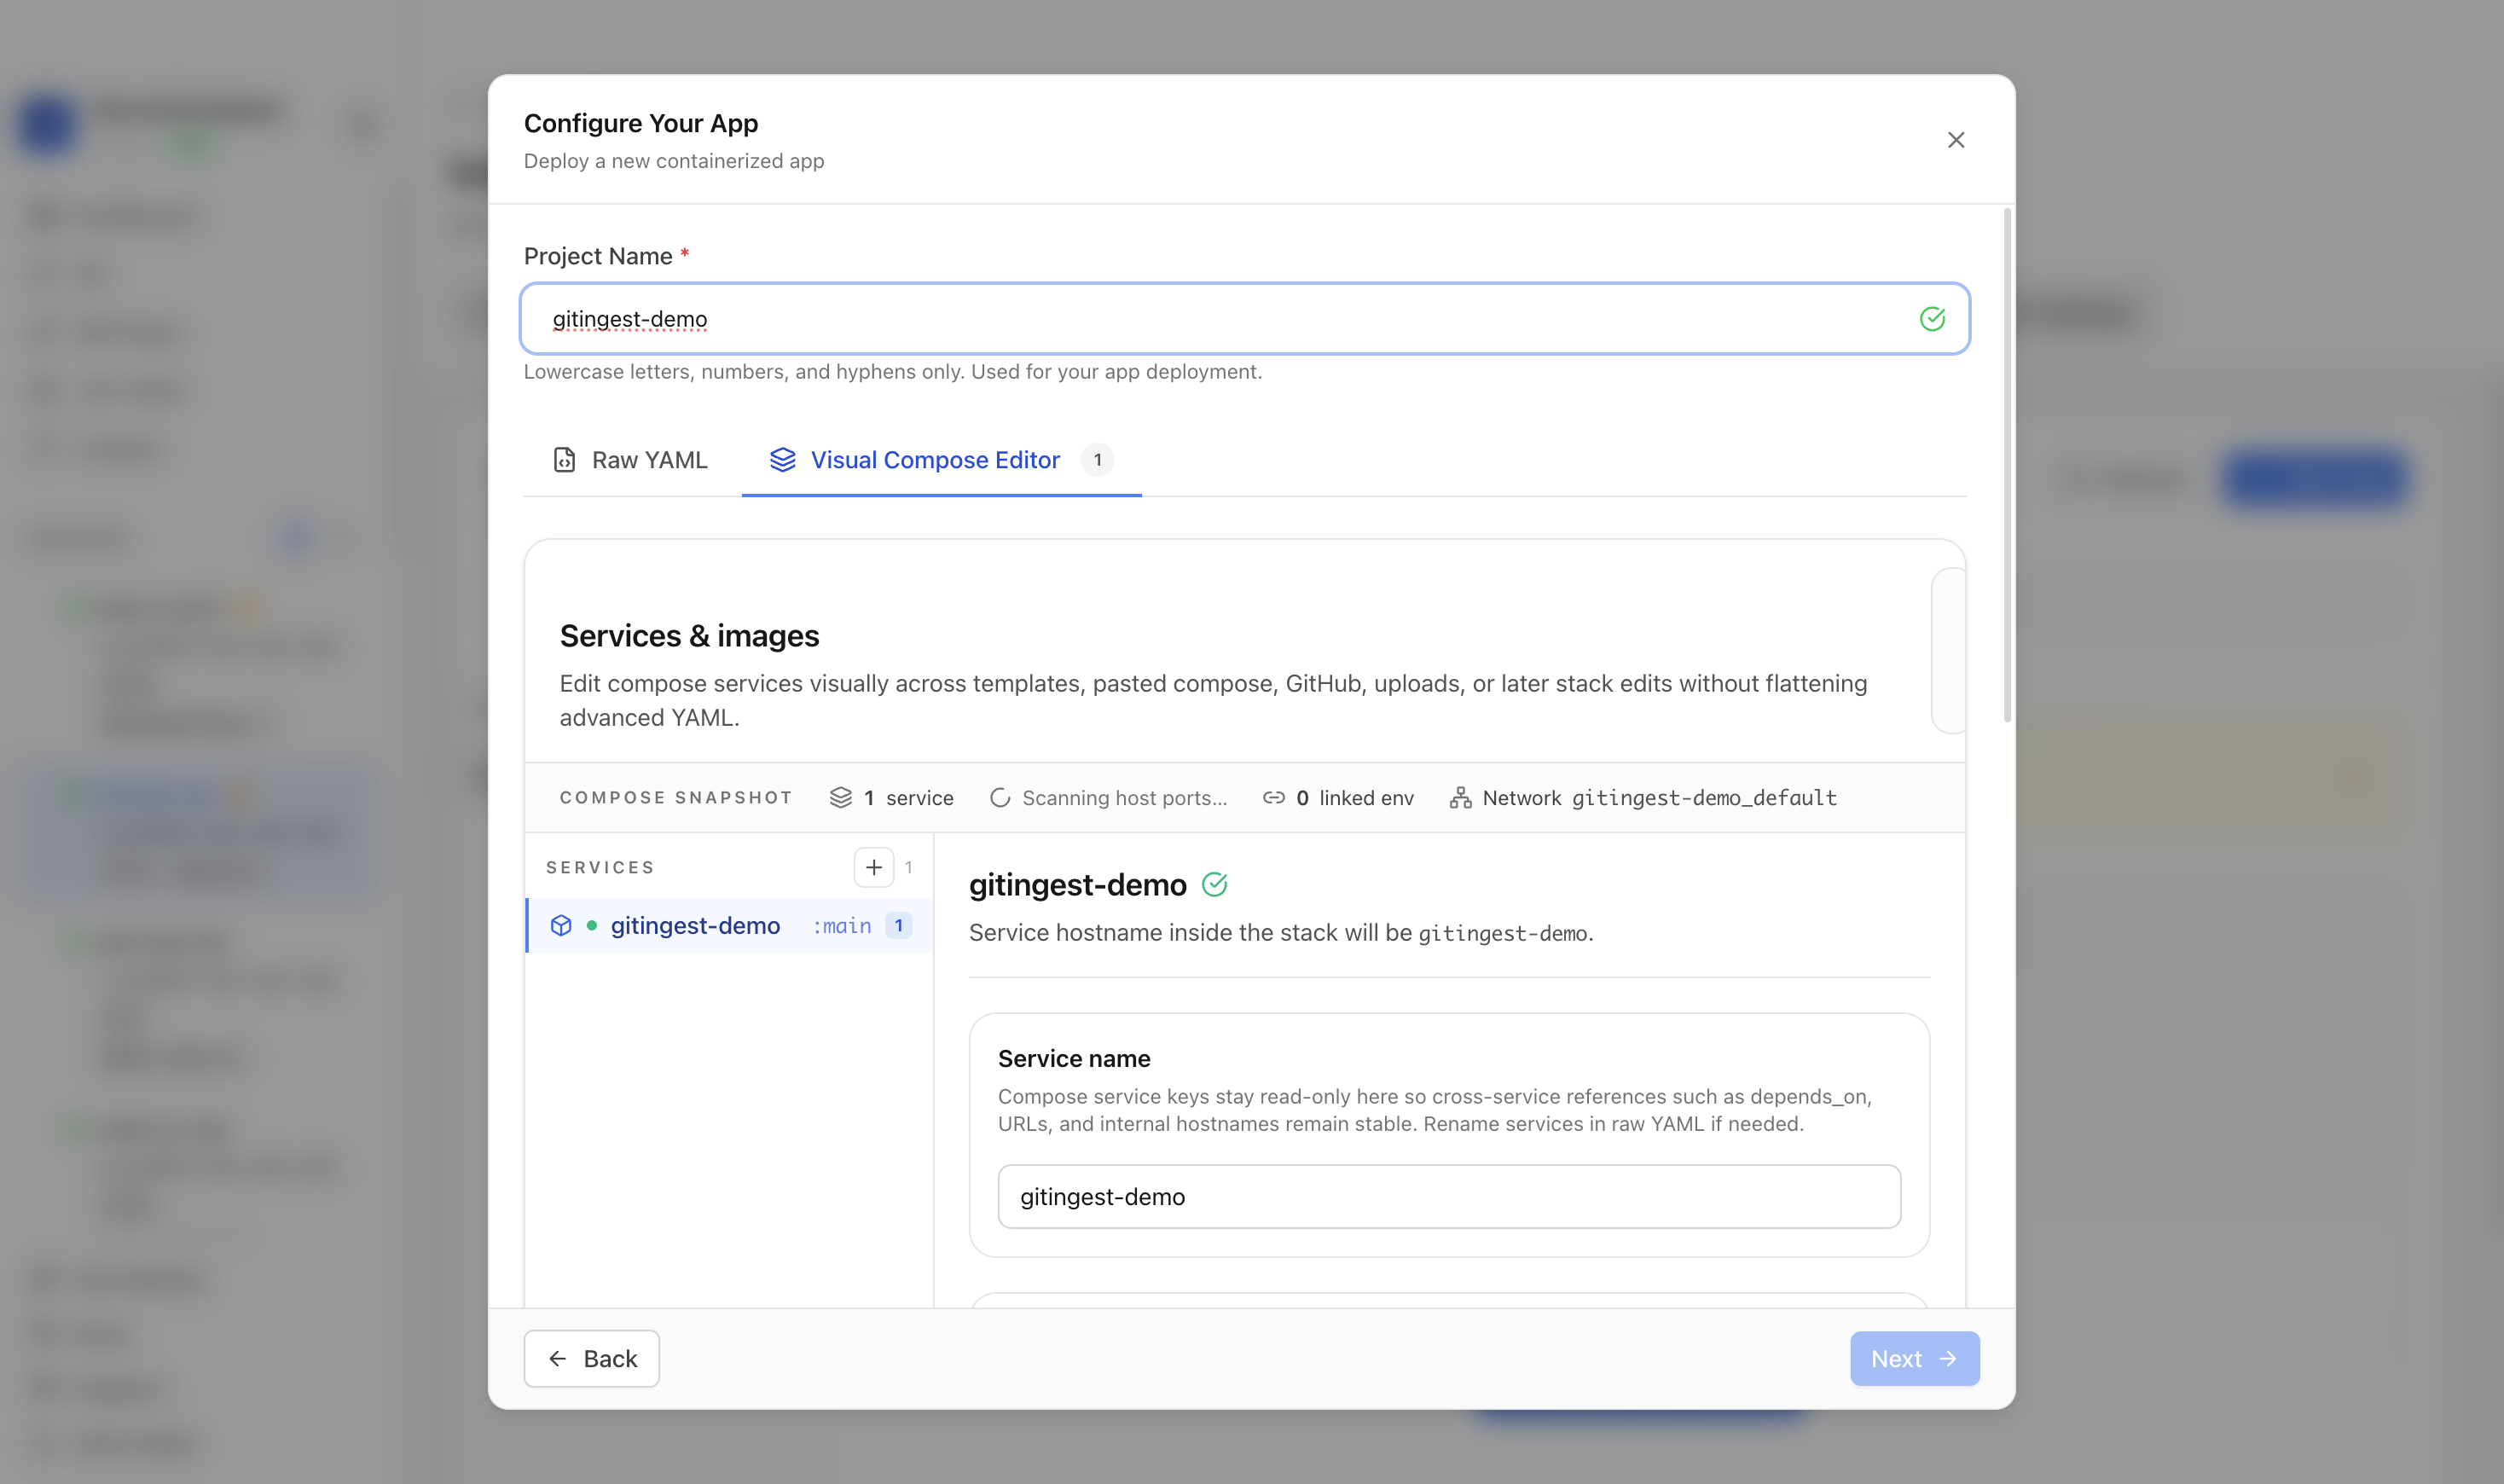This screenshot has width=2504, height=1484.
Task: Click the Network icon in compose snapshot
Action: (1460, 798)
